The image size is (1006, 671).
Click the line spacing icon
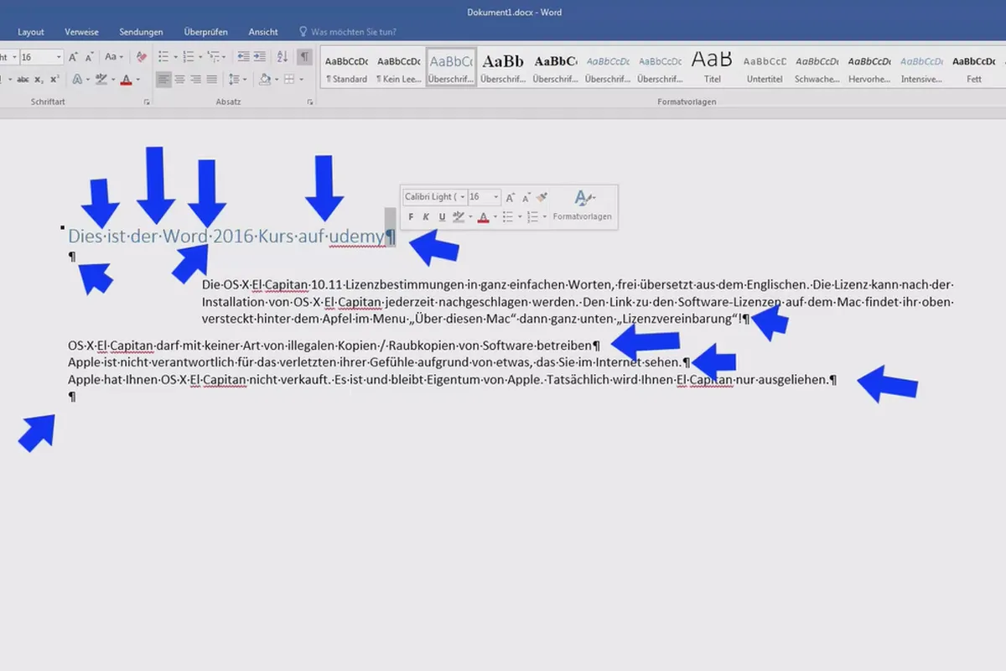tap(234, 79)
